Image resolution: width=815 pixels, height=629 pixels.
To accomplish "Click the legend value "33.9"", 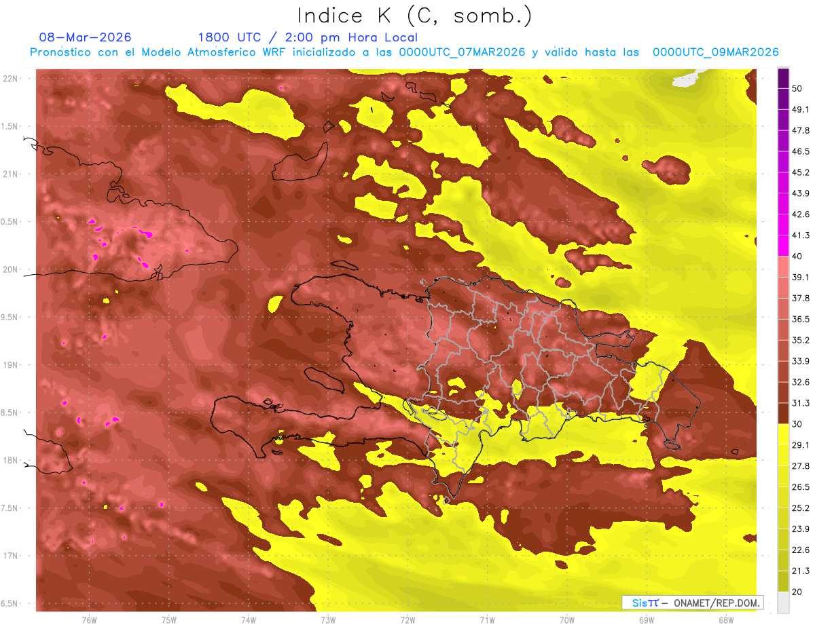I will [801, 361].
